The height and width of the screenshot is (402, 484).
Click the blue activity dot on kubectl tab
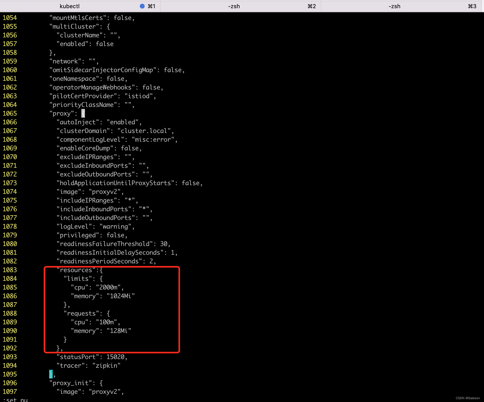click(142, 6)
